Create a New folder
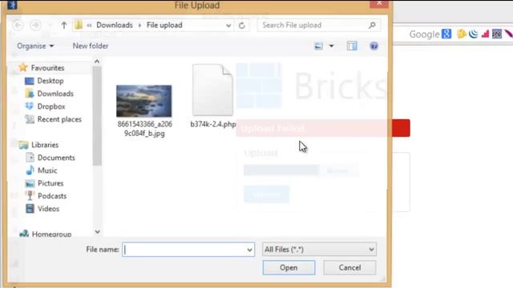 [x=91, y=46]
